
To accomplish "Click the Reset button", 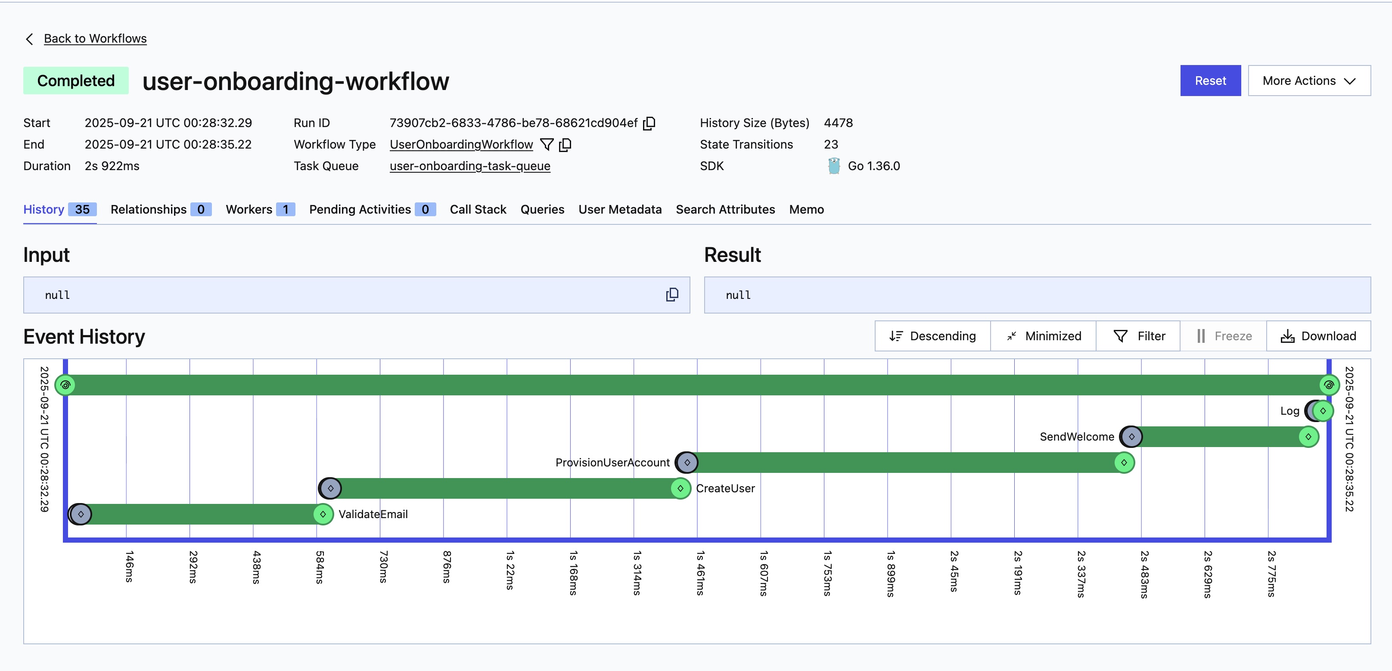I will [1210, 81].
